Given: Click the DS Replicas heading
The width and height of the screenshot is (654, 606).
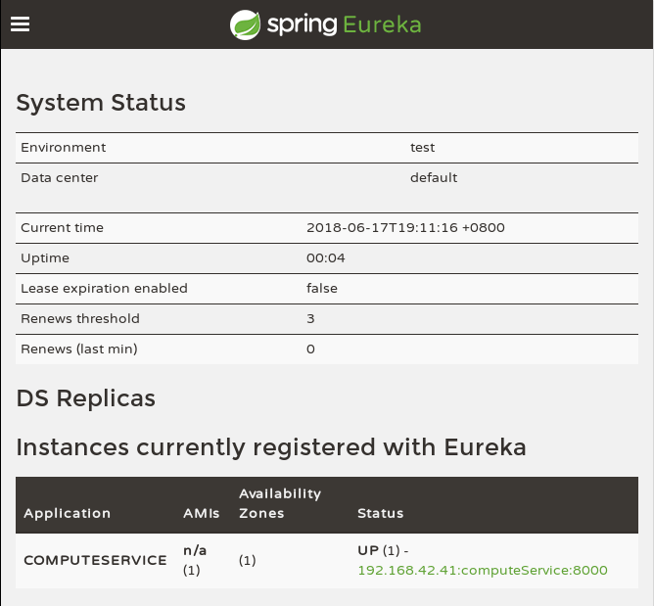Looking at the screenshot, I should coord(86,398).
